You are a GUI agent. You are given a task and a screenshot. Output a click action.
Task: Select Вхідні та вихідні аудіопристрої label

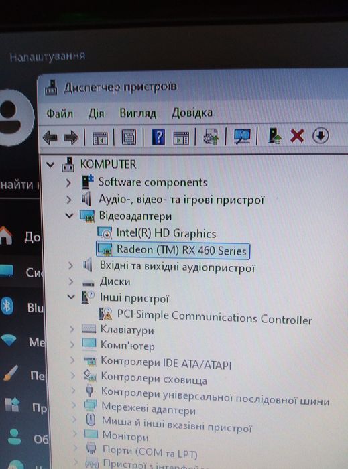[x=177, y=266]
